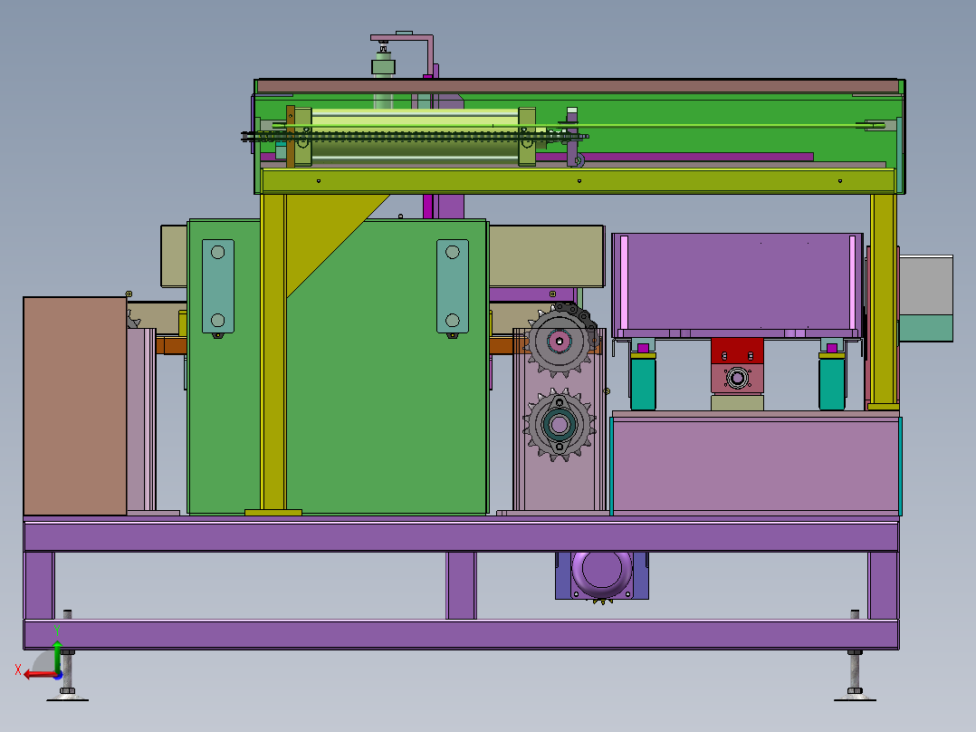Select the right teal cylinder under purple tray
Viewport: 976px width, 732px height.
831,382
